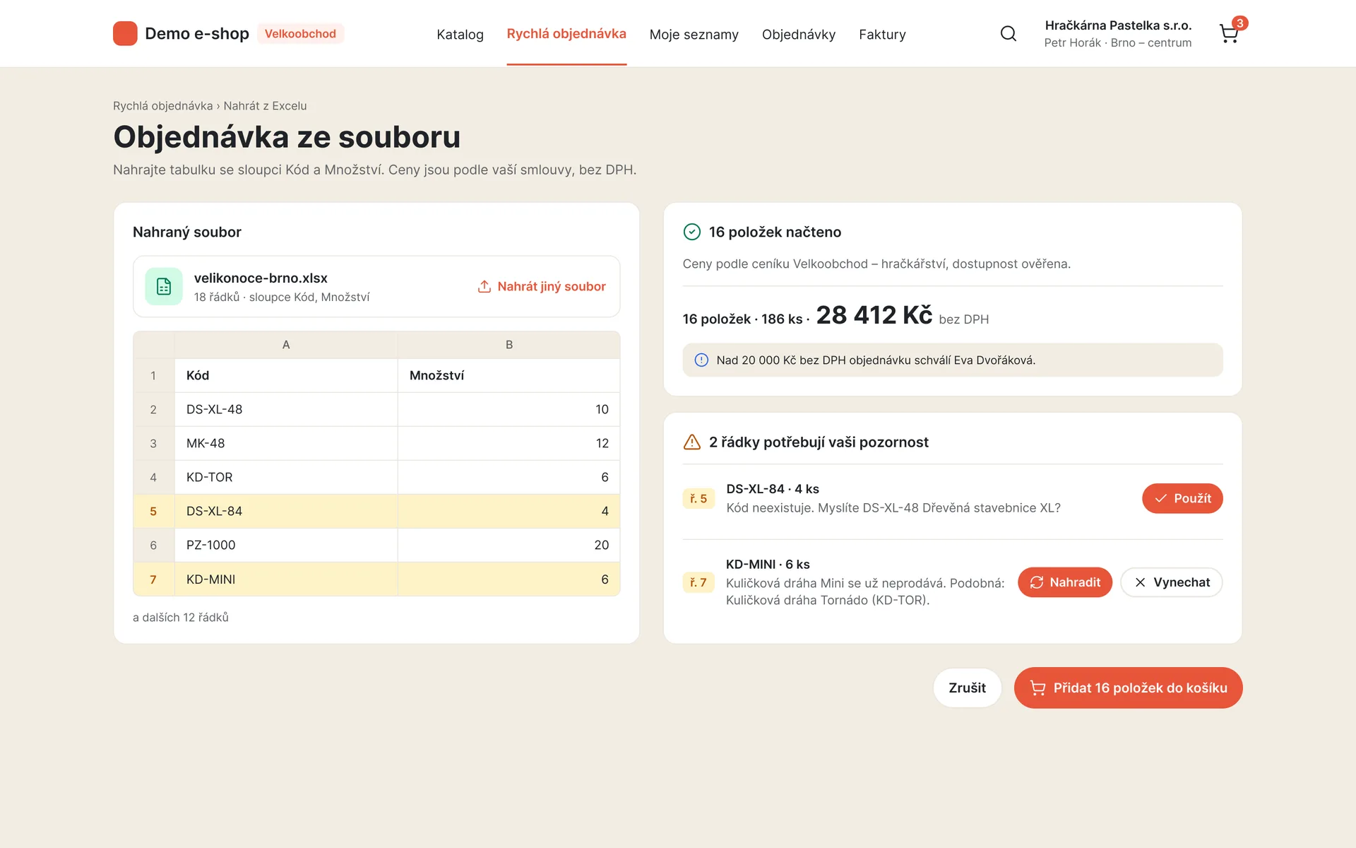Click the blue info icon in approval notice

[701, 360]
